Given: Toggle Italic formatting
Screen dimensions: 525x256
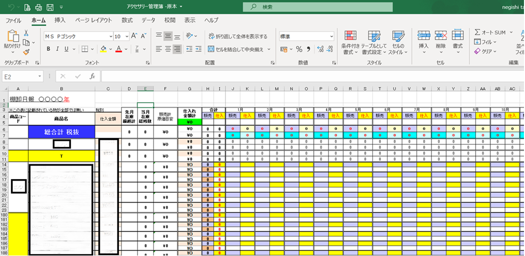Looking at the screenshot, I should point(57,49).
